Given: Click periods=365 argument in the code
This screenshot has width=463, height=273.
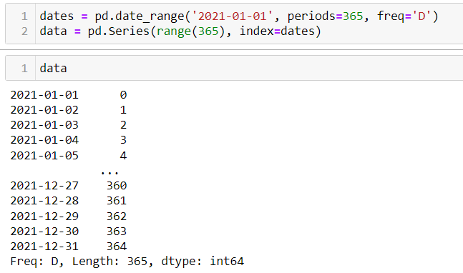Looking at the screenshot, I should (325, 16).
